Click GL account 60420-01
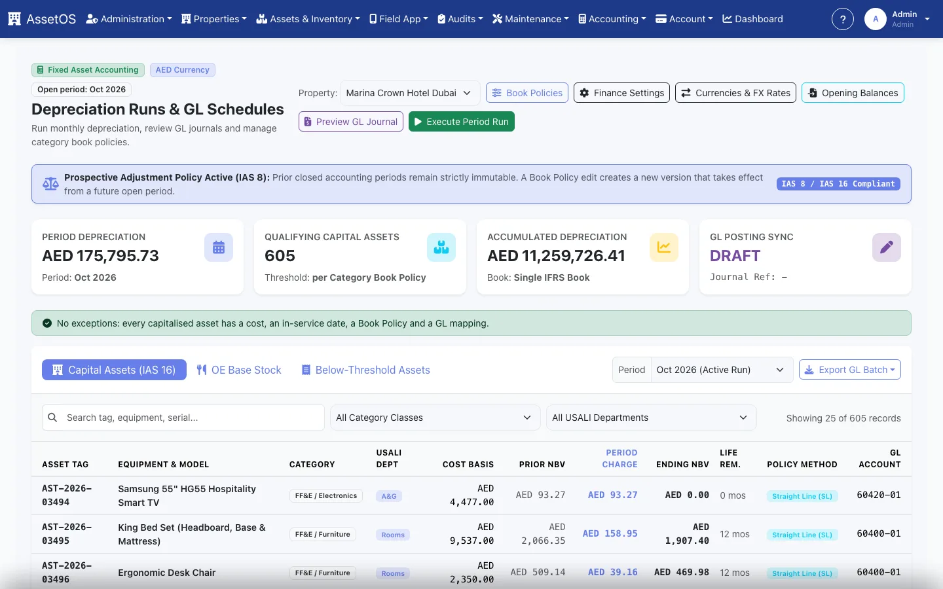This screenshot has width=943, height=589. [879, 495]
